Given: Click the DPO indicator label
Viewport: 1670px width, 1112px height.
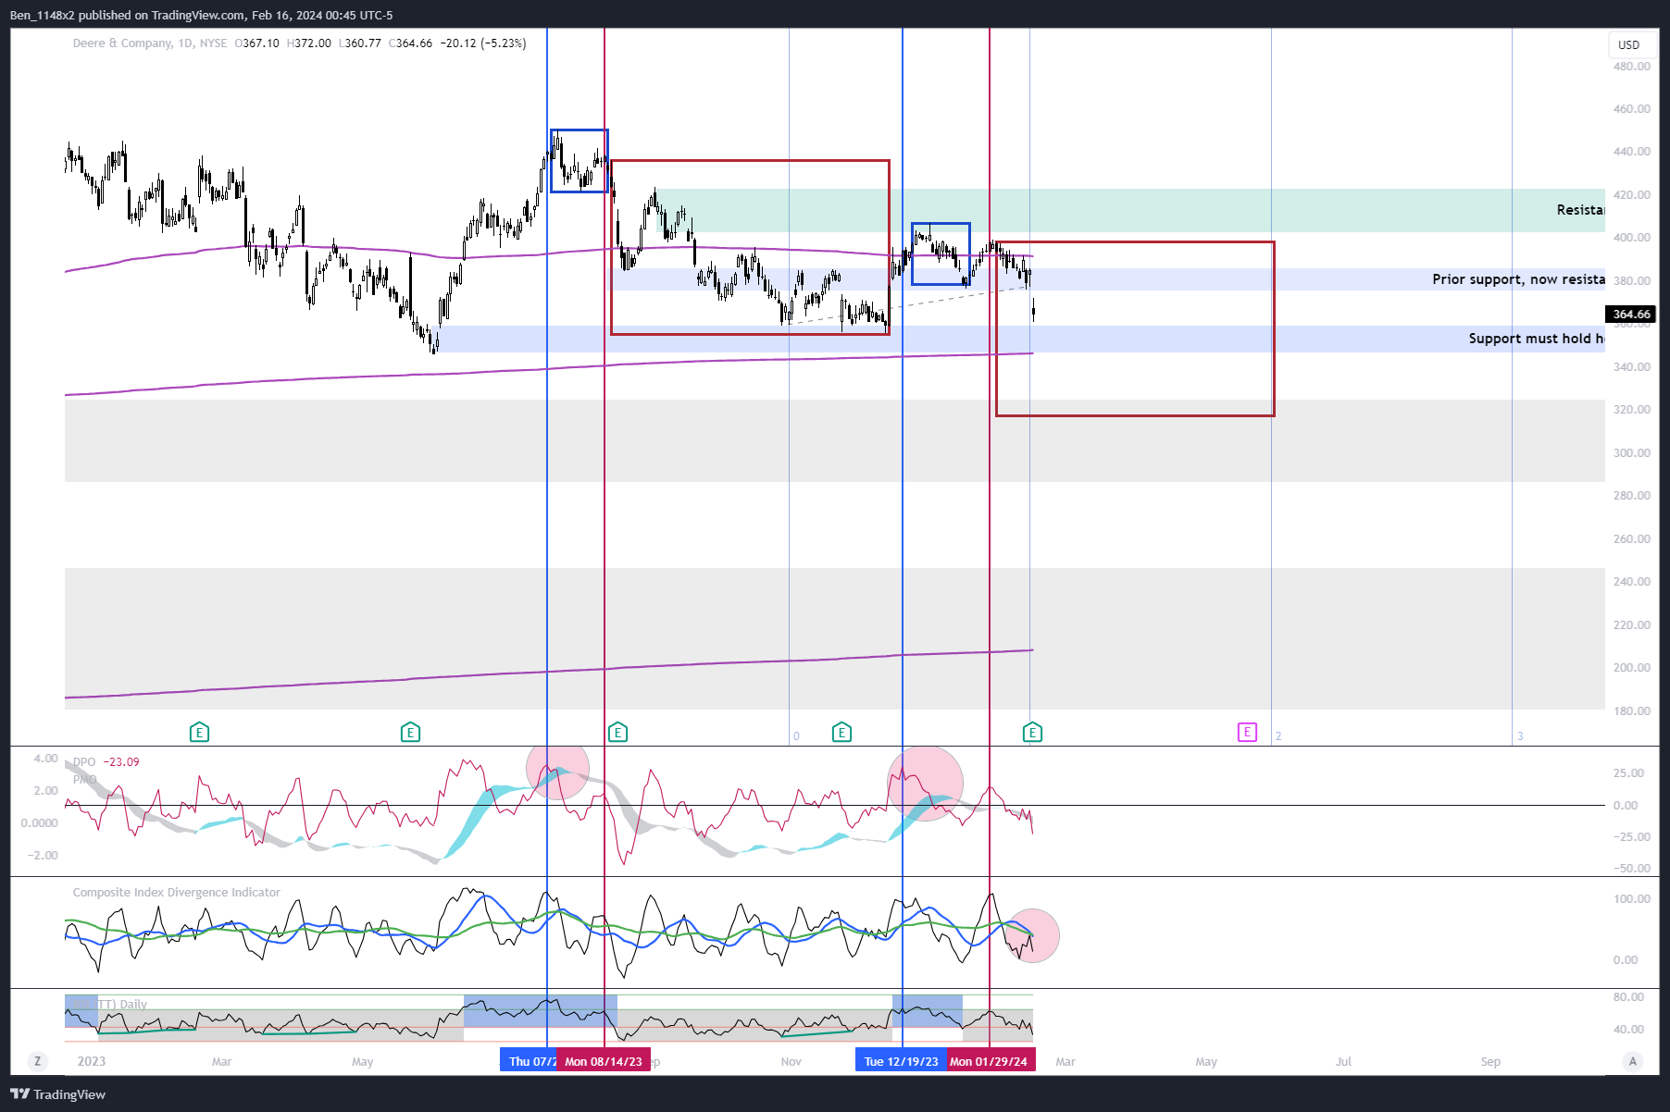Looking at the screenshot, I should click(x=84, y=762).
